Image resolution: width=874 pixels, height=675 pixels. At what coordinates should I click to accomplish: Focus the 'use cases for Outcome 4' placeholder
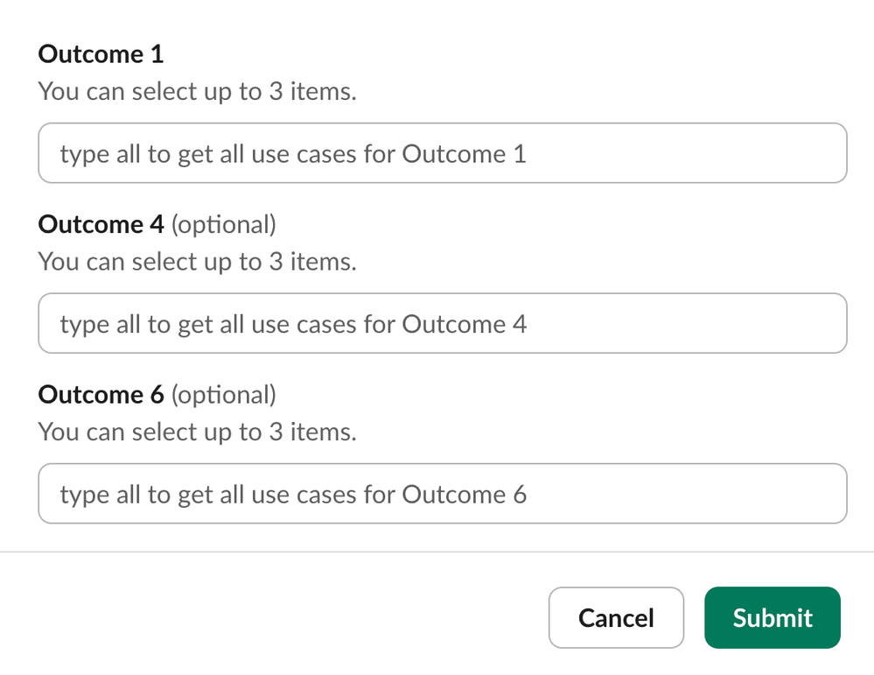click(293, 325)
